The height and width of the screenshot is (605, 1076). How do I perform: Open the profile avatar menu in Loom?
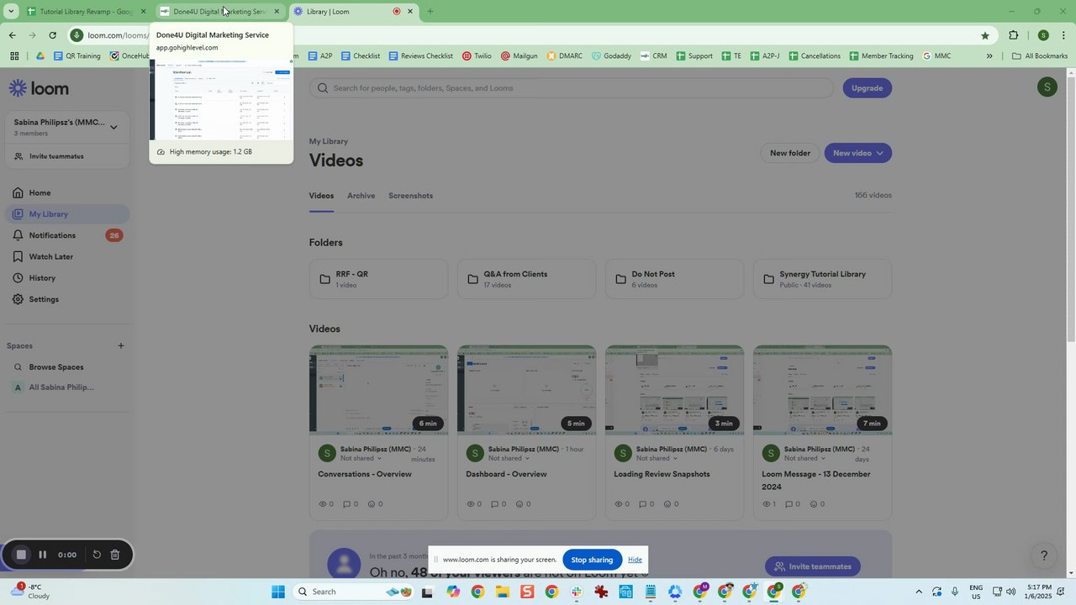tap(1047, 87)
